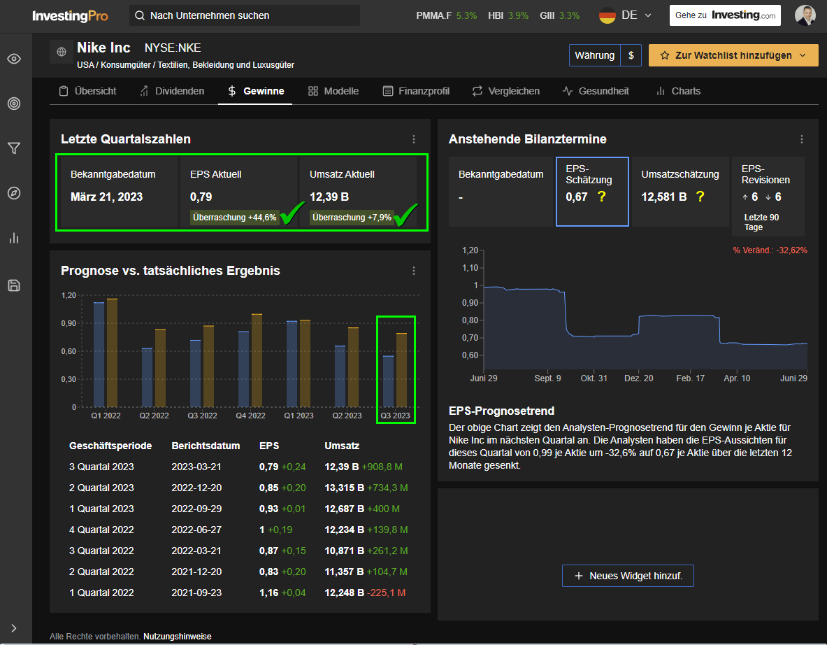The width and height of the screenshot is (827, 645).
Task: Click report date '2022-09-29'
Action: [196, 509]
